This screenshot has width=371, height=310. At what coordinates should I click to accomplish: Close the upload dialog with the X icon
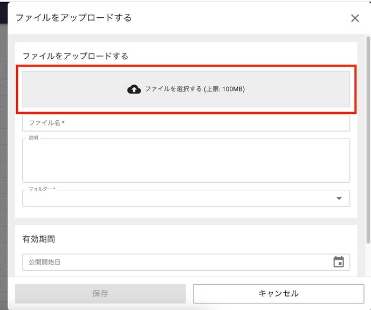pos(355,18)
